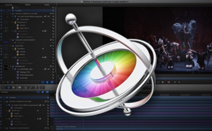Select the Pan hand tool
Image resolution: width=212 pixels, height=131 pixels.
coord(13,88)
